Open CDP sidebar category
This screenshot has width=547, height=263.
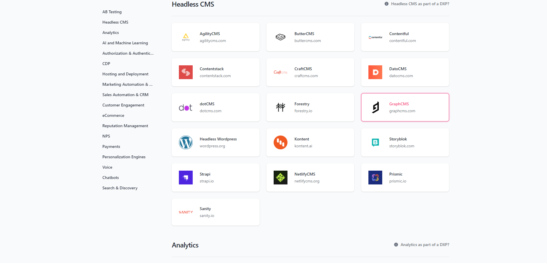106,64
